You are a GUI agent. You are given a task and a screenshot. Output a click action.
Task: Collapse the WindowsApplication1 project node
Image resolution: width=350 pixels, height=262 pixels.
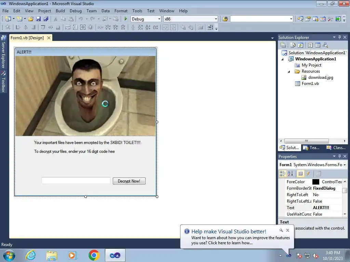[282, 59]
